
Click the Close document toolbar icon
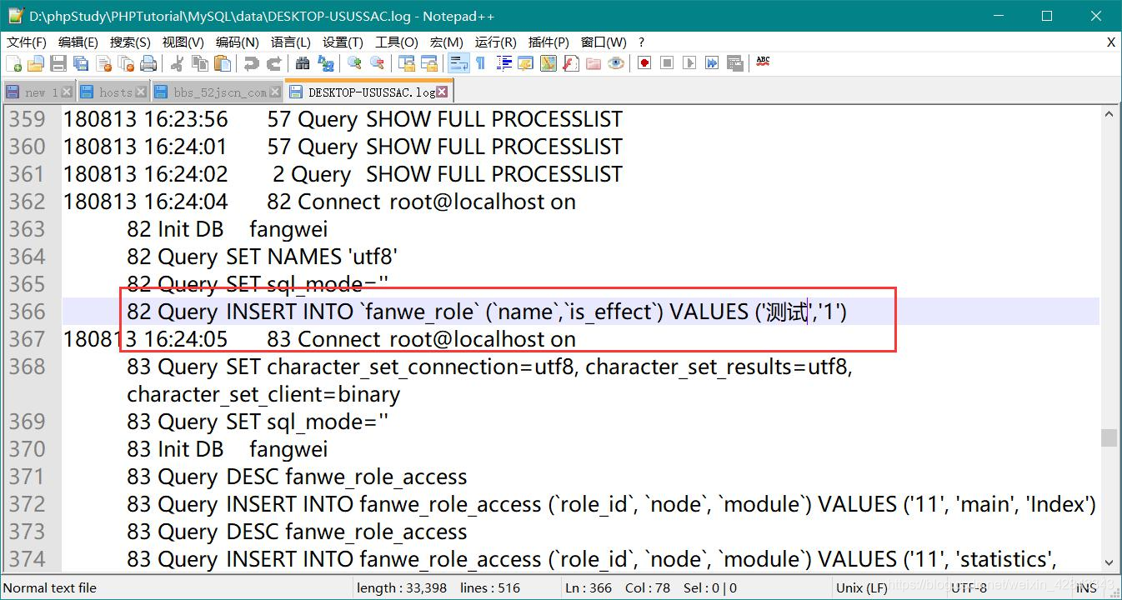coord(103,63)
